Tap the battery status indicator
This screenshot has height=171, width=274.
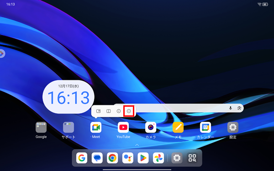pos(265,4)
